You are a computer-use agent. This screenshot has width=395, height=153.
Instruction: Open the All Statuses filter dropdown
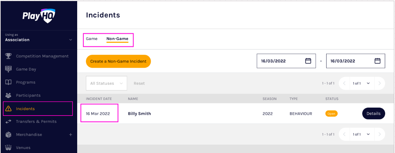coord(106,83)
